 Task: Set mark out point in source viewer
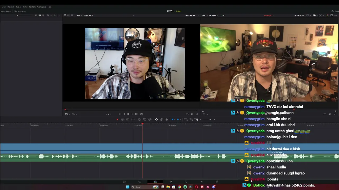197,114
